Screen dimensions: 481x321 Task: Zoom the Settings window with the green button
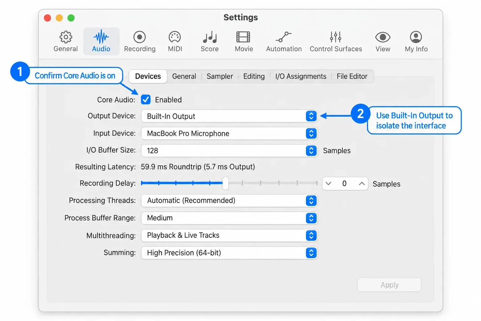coord(71,18)
